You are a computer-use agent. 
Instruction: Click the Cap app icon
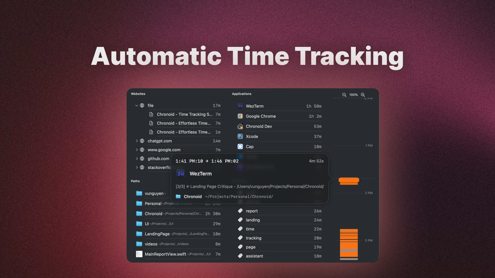[x=240, y=146]
